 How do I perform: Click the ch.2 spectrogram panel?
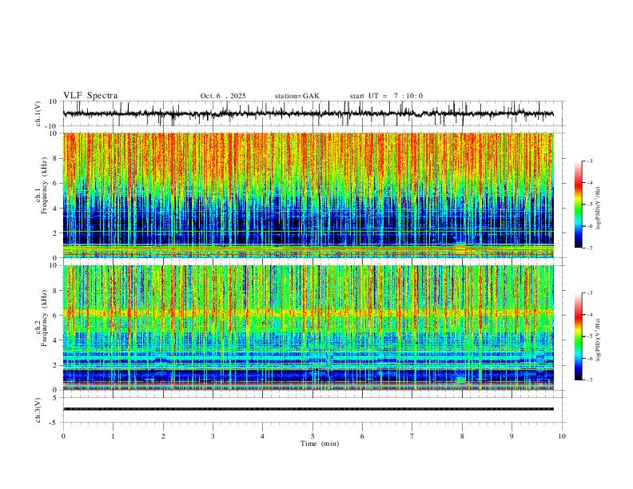pyautogui.click(x=309, y=328)
